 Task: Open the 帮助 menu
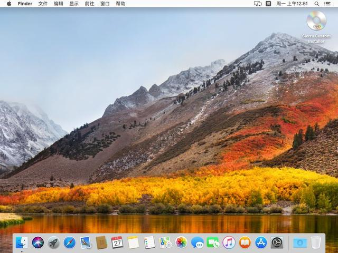click(120, 4)
